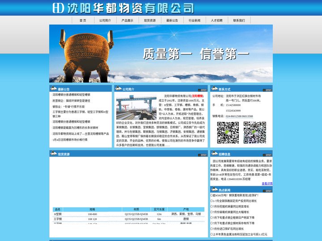Open first 沈阳槽钢分普通槽钢和轻型槽钢 announcement
The image size is (322, 241).
coord(71,95)
